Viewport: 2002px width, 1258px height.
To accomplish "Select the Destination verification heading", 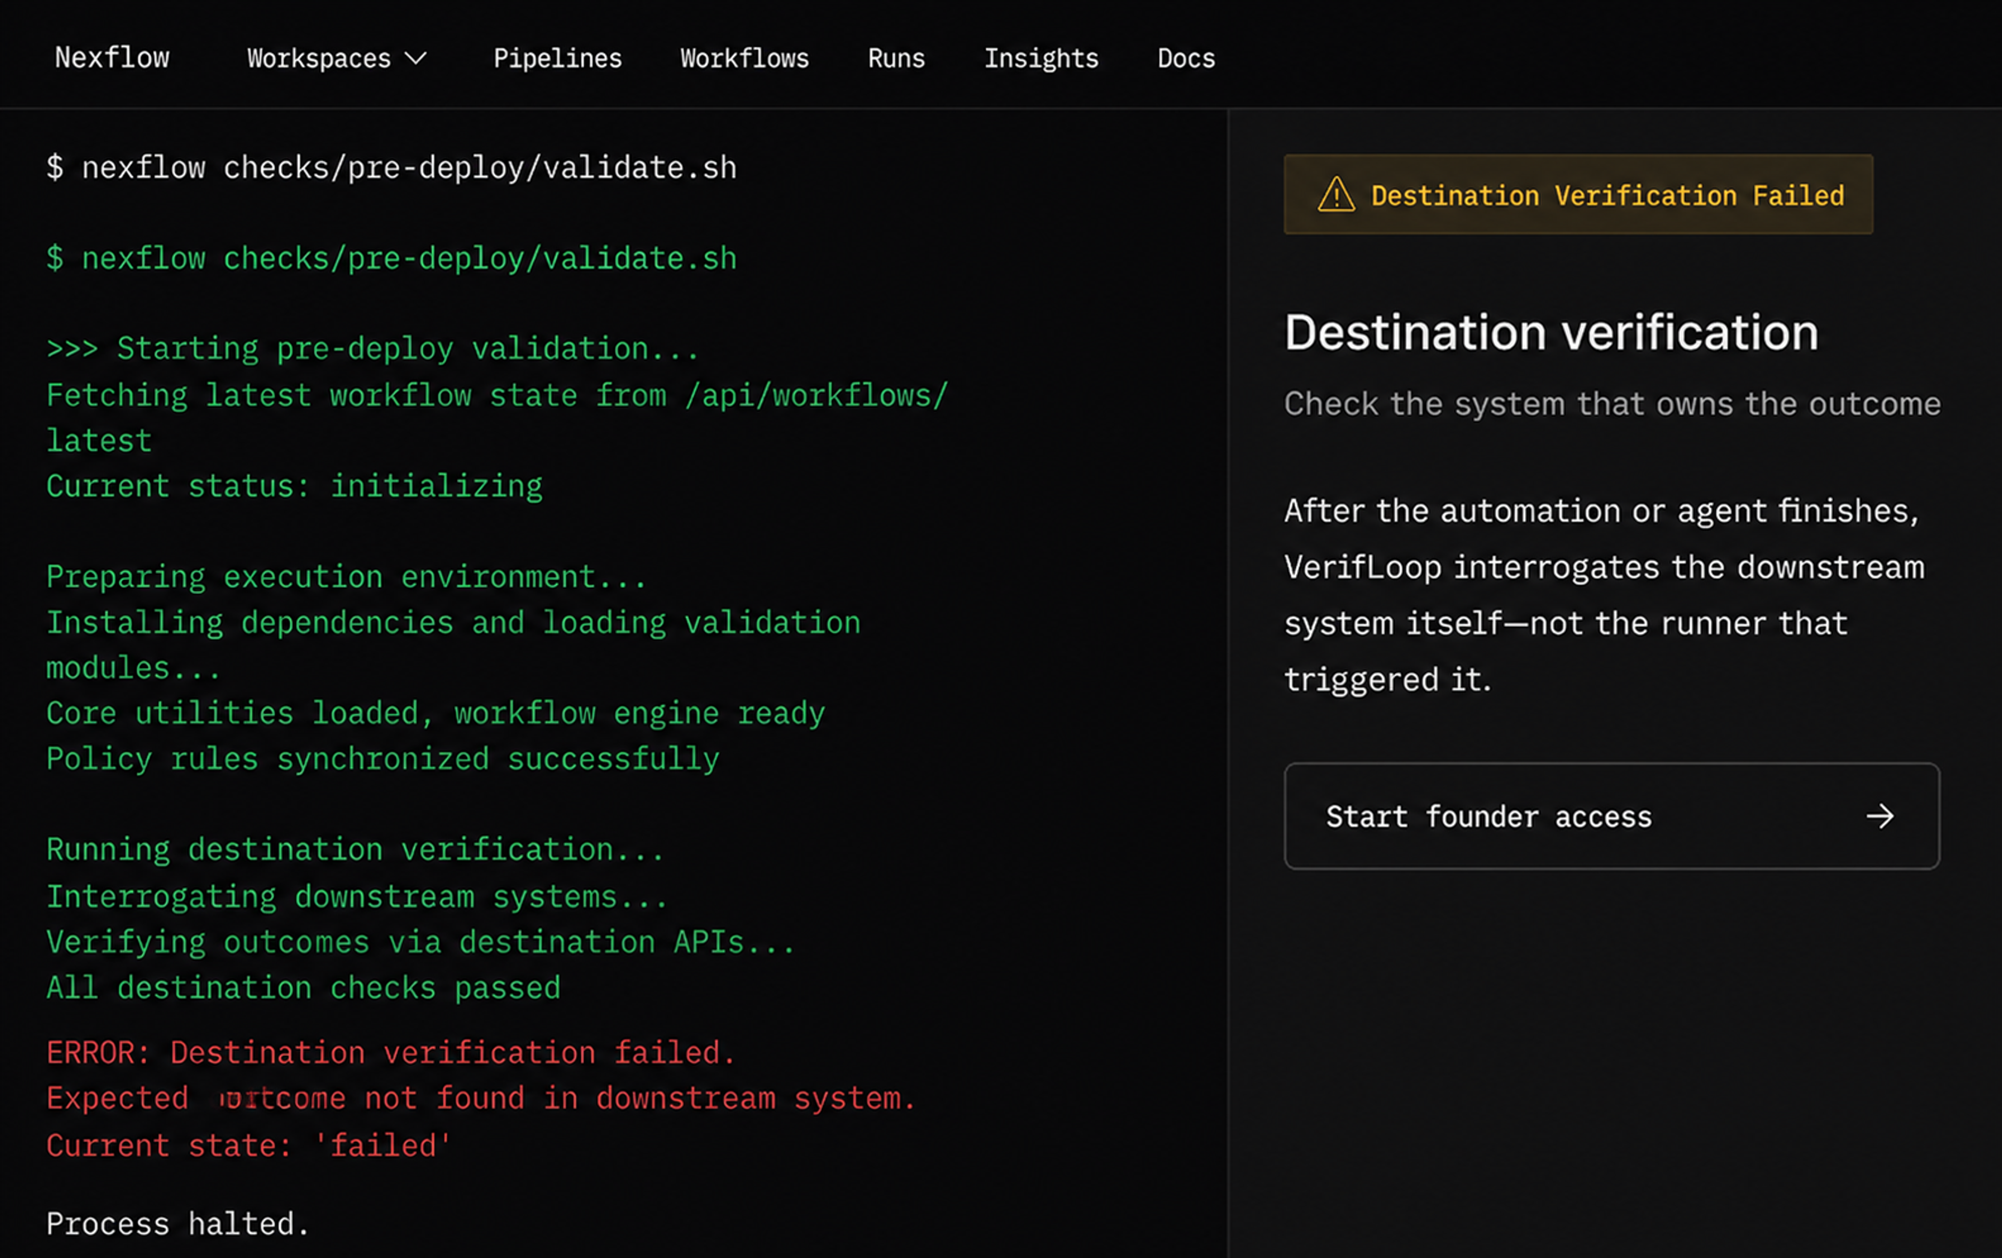I will pos(1552,333).
